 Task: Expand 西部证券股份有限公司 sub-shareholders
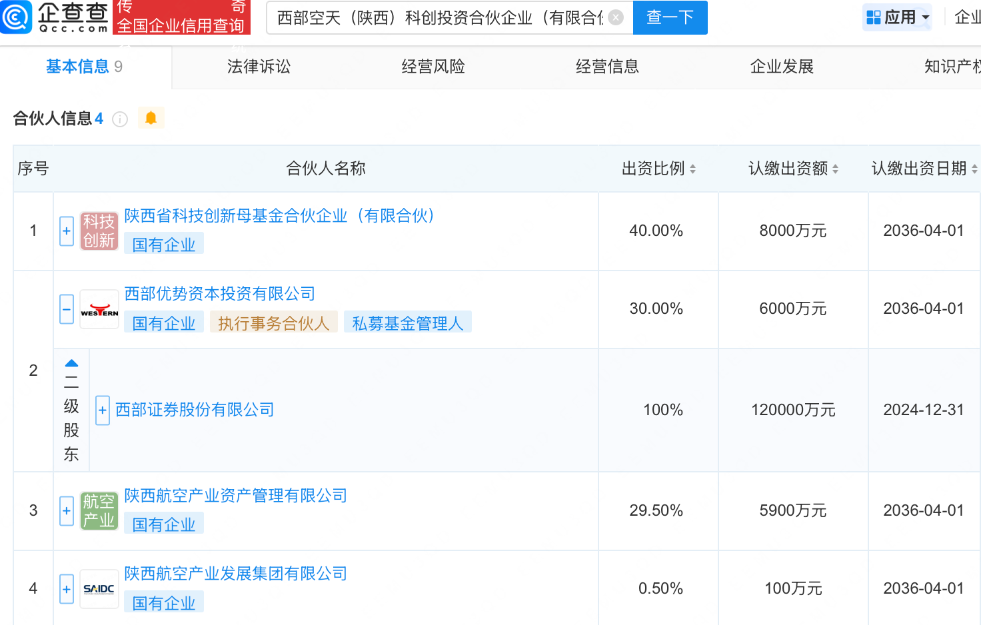[x=103, y=410]
